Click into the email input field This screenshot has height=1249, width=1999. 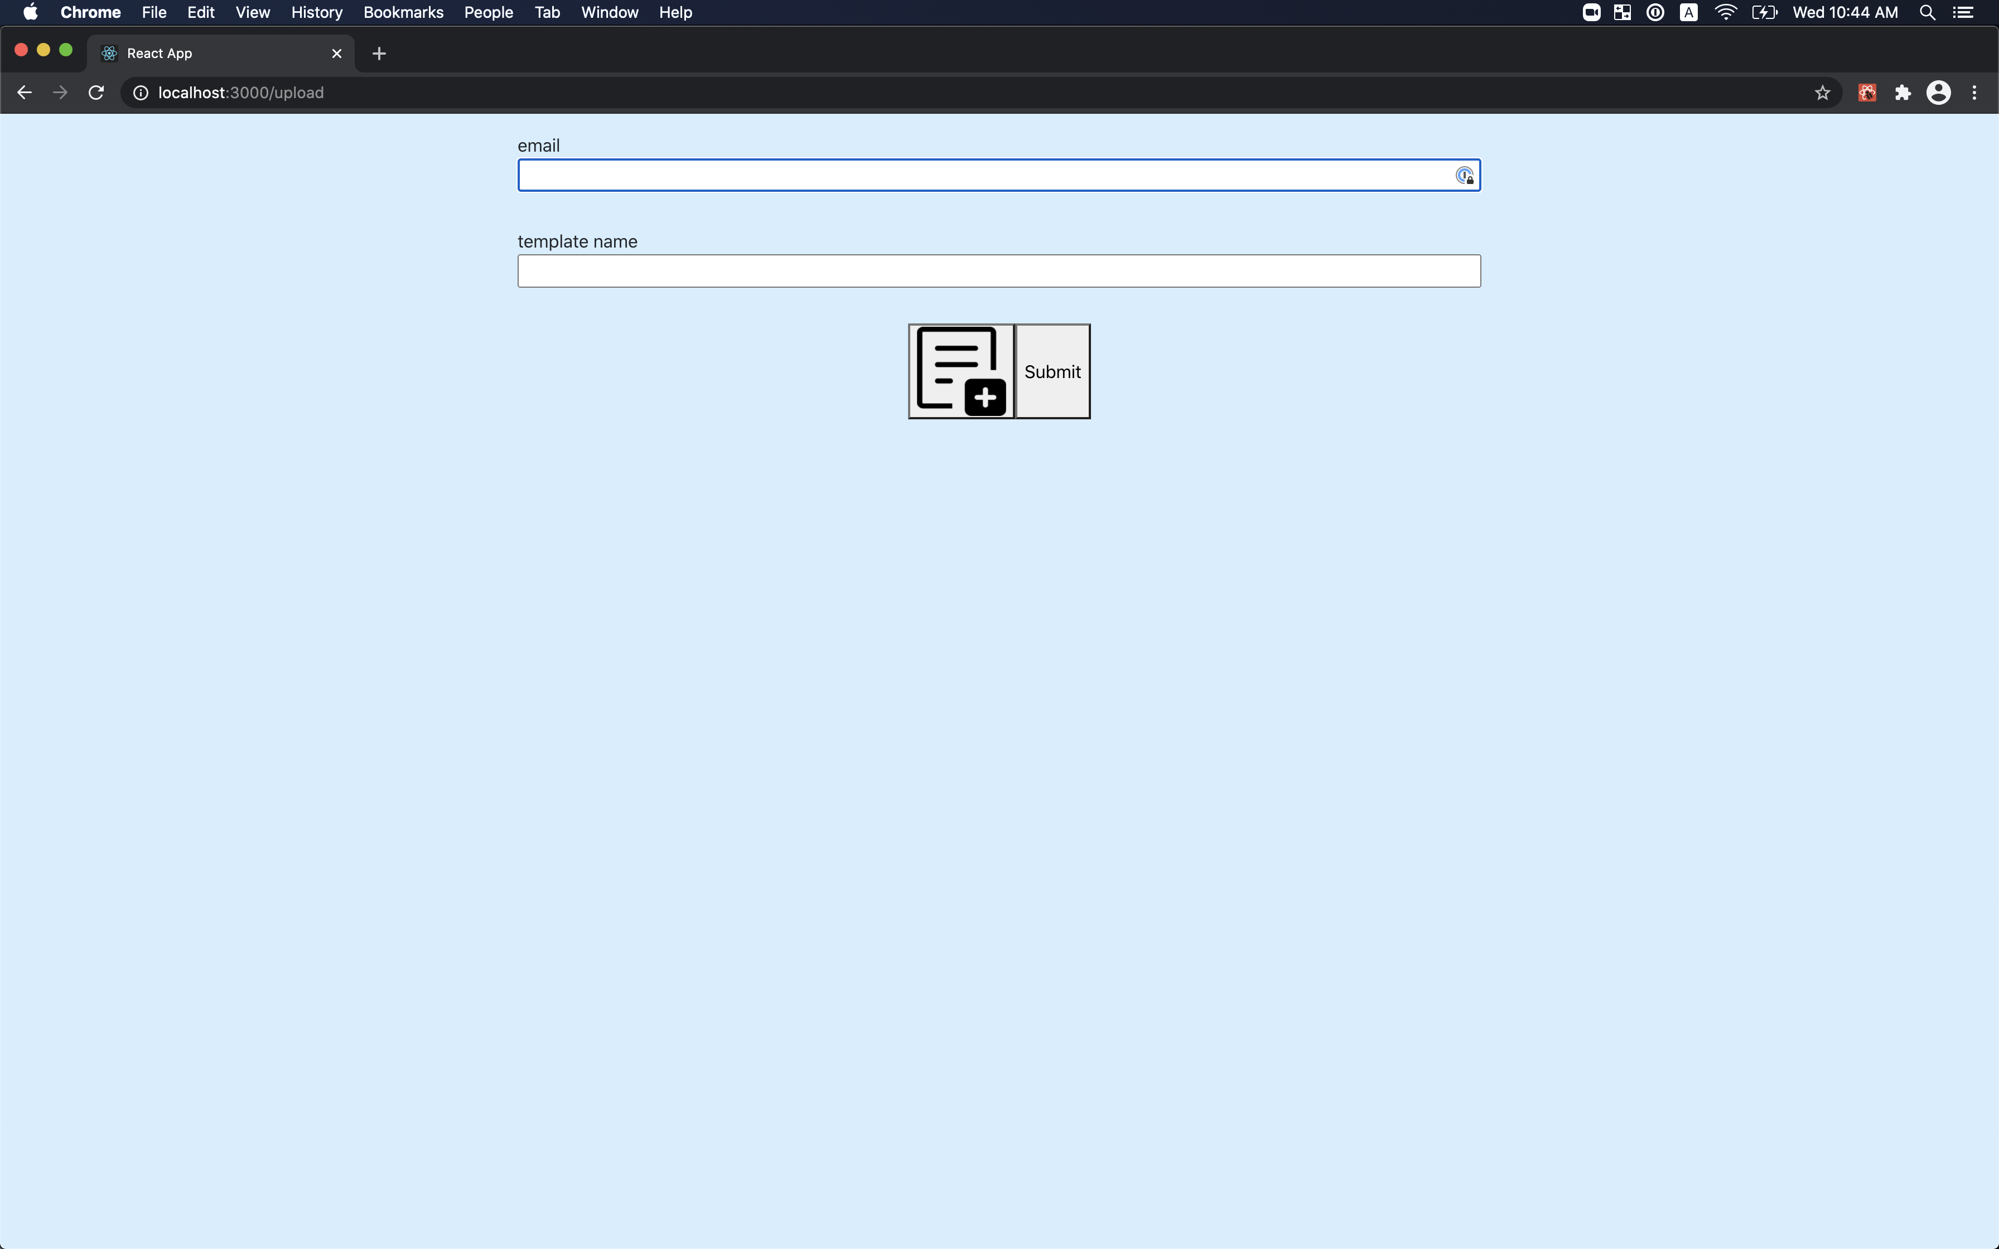(x=983, y=175)
